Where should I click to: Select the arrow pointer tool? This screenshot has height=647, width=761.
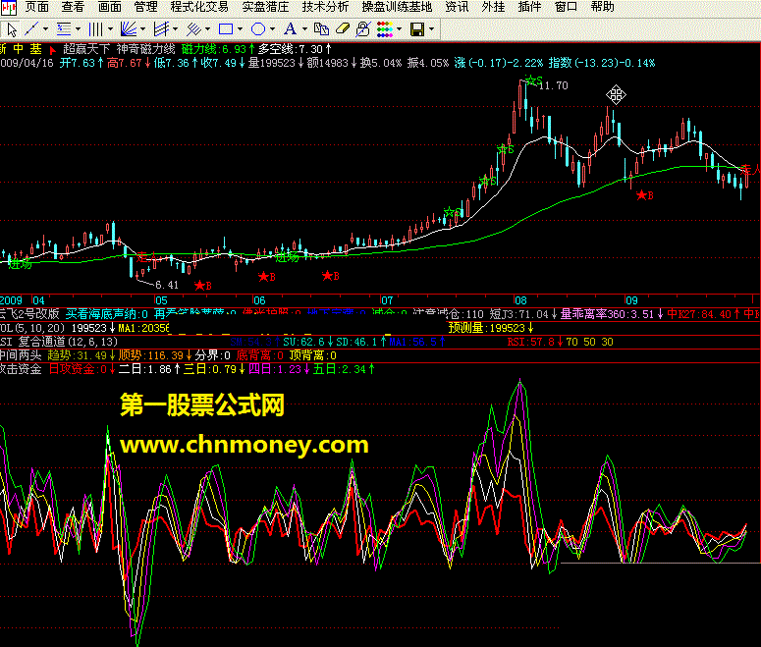coord(12,29)
